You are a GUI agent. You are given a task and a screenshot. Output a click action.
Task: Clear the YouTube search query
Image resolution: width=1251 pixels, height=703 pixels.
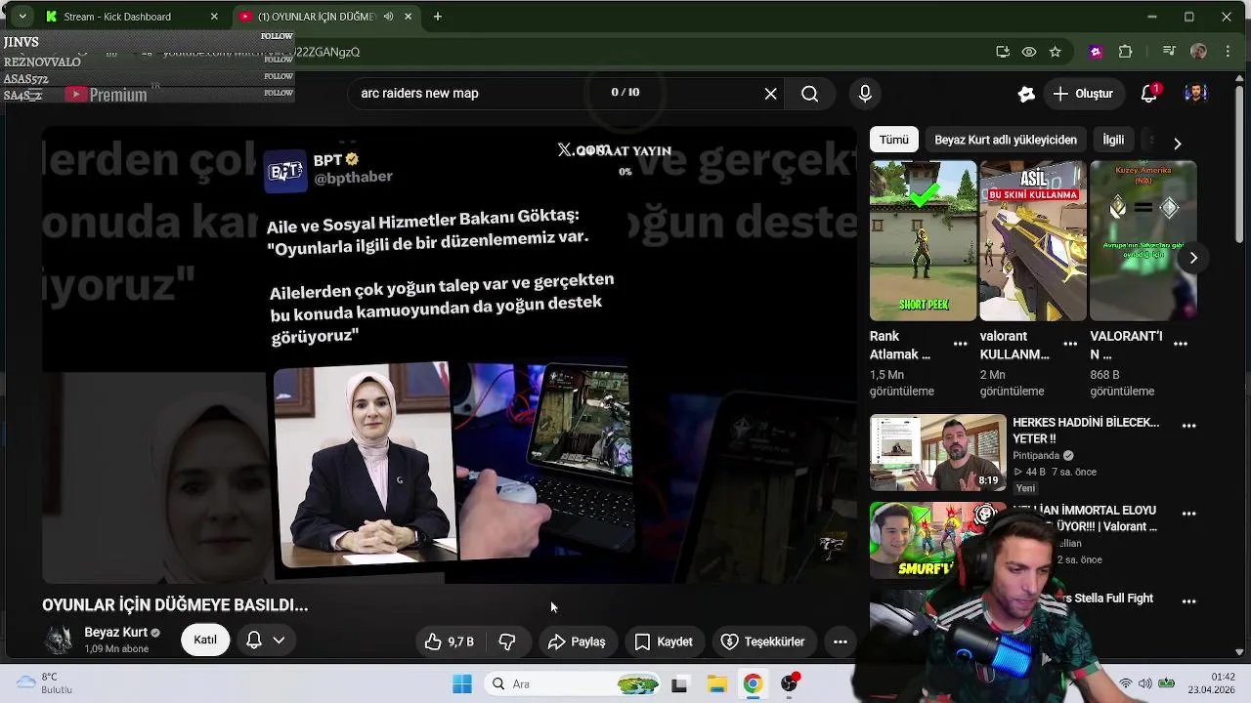tap(770, 94)
